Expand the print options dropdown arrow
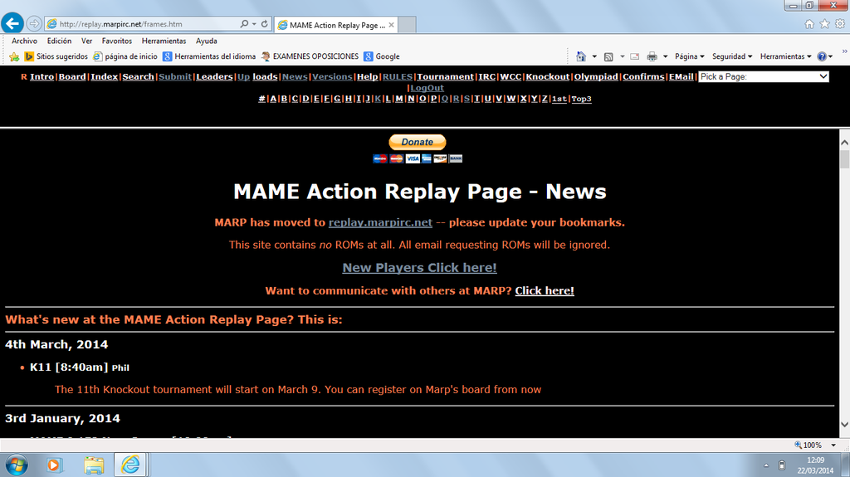Image resolution: width=850 pixels, height=477 pixels. [665, 56]
